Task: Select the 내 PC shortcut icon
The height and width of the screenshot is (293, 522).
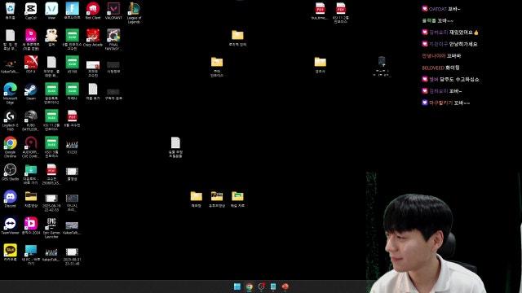Action: point(31,255)
